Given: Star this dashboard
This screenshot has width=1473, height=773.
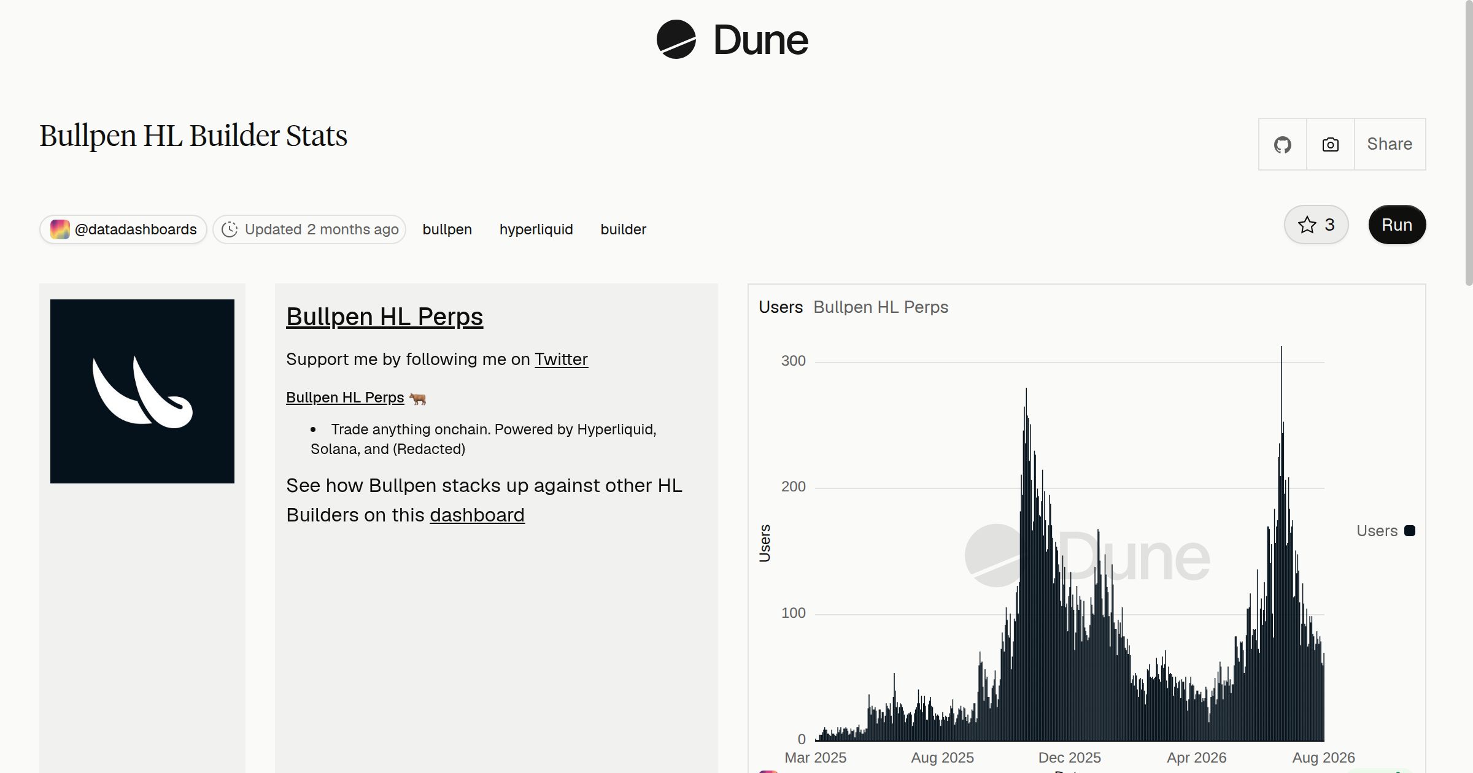Looking at the screenshot, I should (1316, 225).
